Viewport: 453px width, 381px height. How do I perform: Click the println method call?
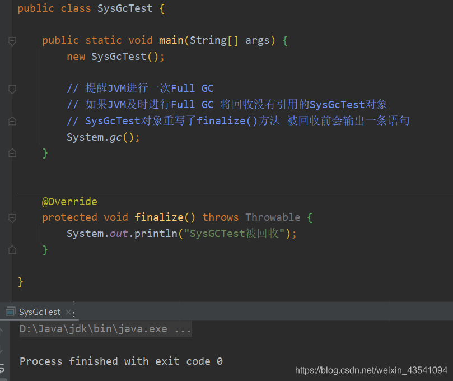156,233
